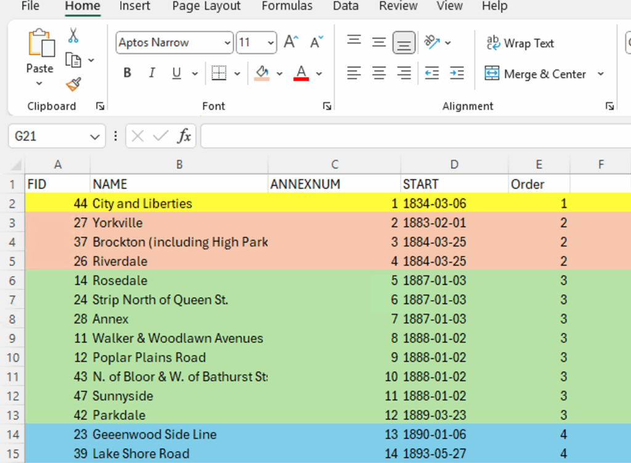Apply the red font color swatch
631x463 pixels.
click(x=301, y=73)
